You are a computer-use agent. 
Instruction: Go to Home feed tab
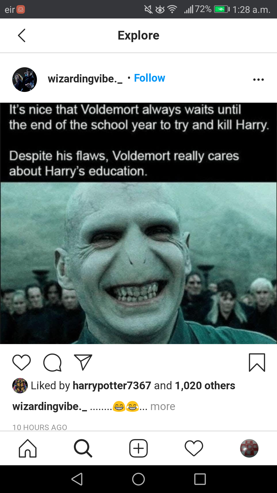click(28, 448)
